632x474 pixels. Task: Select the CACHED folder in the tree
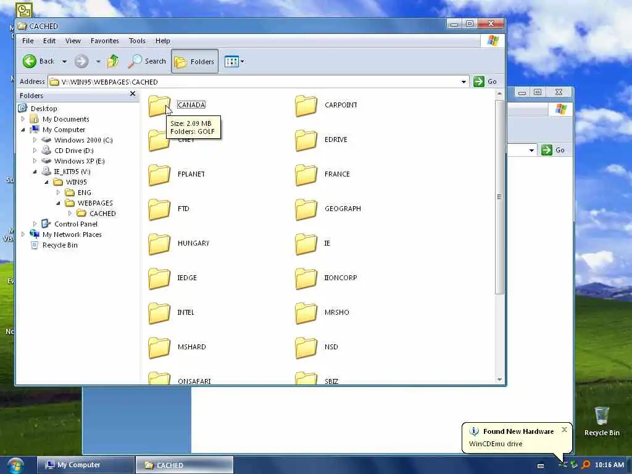click(x=102, y=213)
